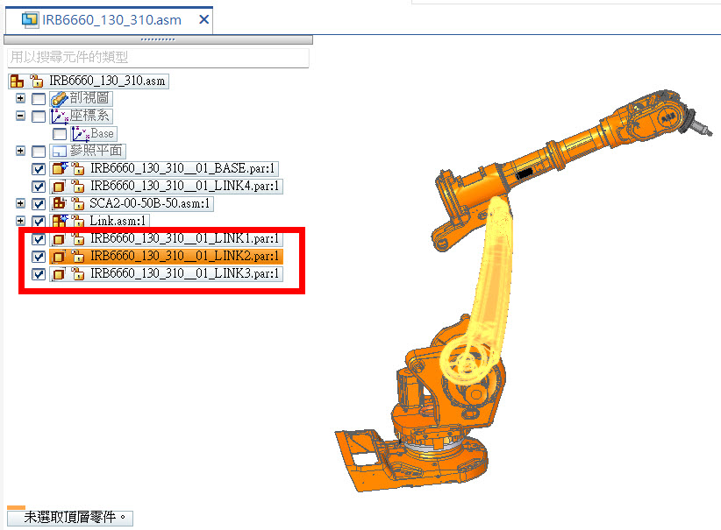Screen dimensions: 721x530
Task: Click the Base coordinate system icon
Action: (x=80, y=134)
